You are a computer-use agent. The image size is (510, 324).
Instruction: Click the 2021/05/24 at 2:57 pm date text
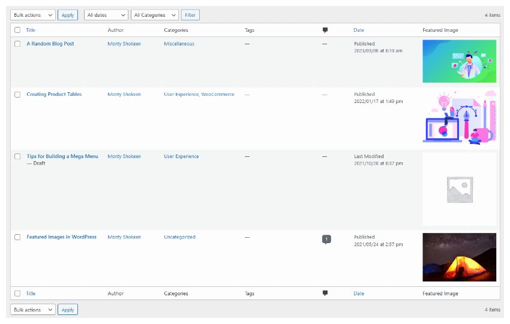click(378, 244)
